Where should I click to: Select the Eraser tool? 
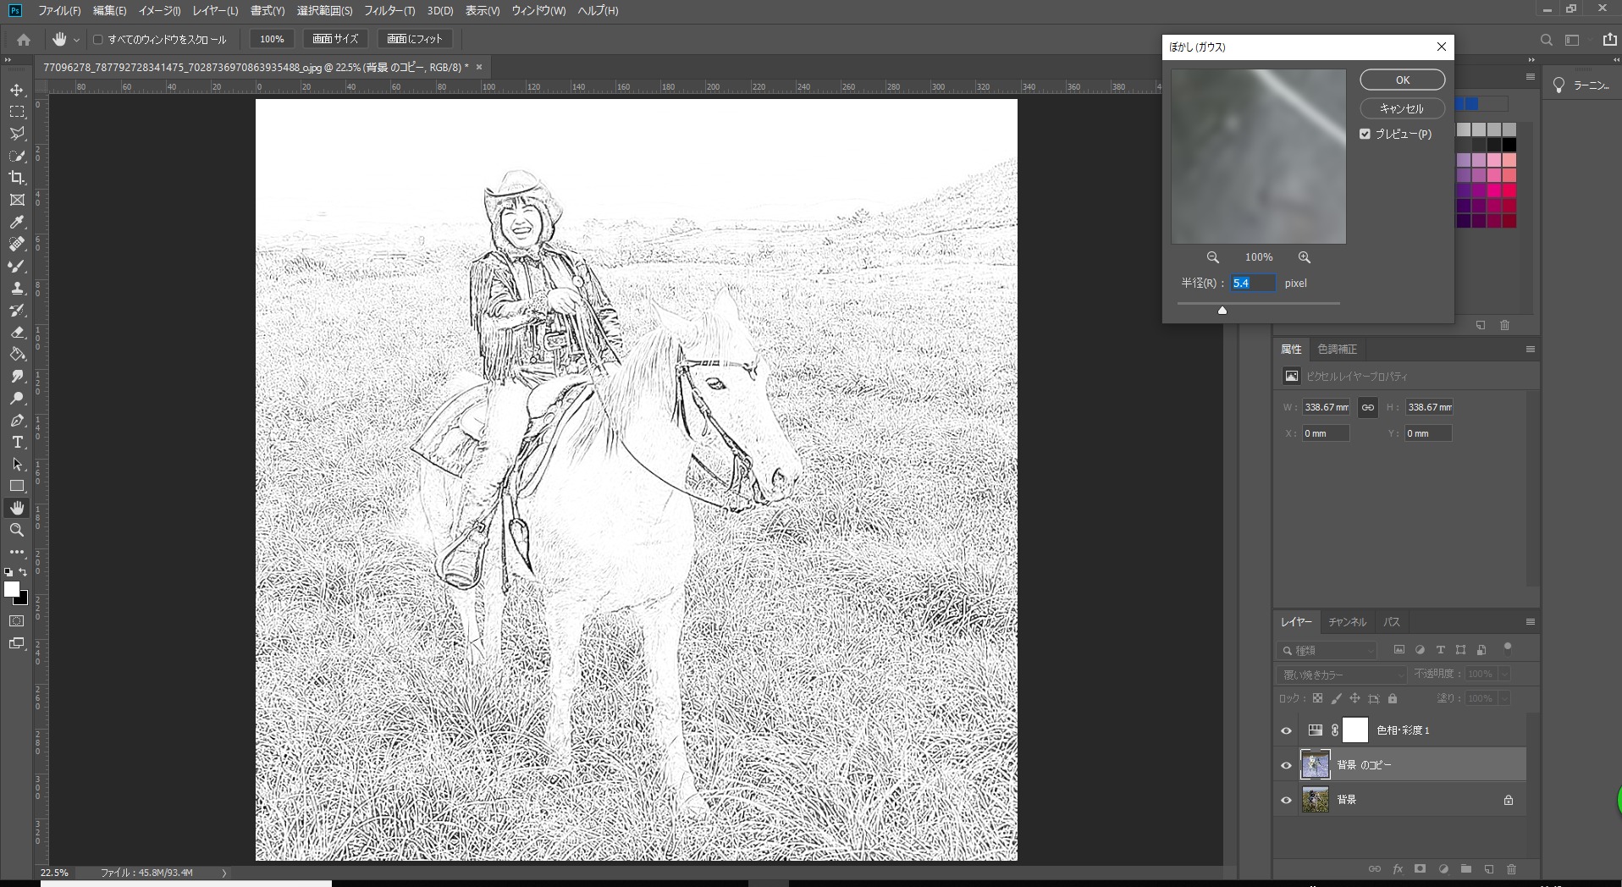click(17, 333)
